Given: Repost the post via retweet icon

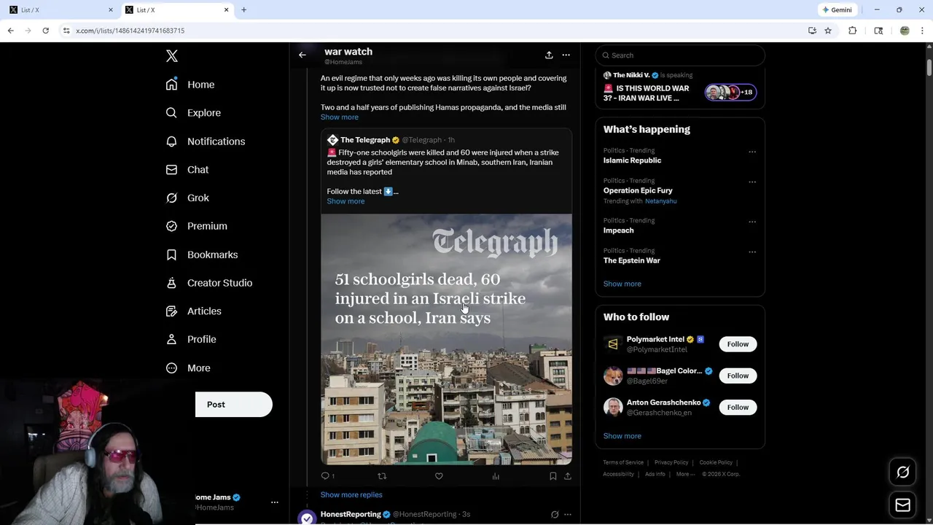Looking at the screenshot, I should coord(382,476).
